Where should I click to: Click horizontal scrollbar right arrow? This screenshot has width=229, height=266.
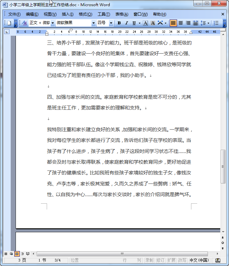(x=217, y=254)
